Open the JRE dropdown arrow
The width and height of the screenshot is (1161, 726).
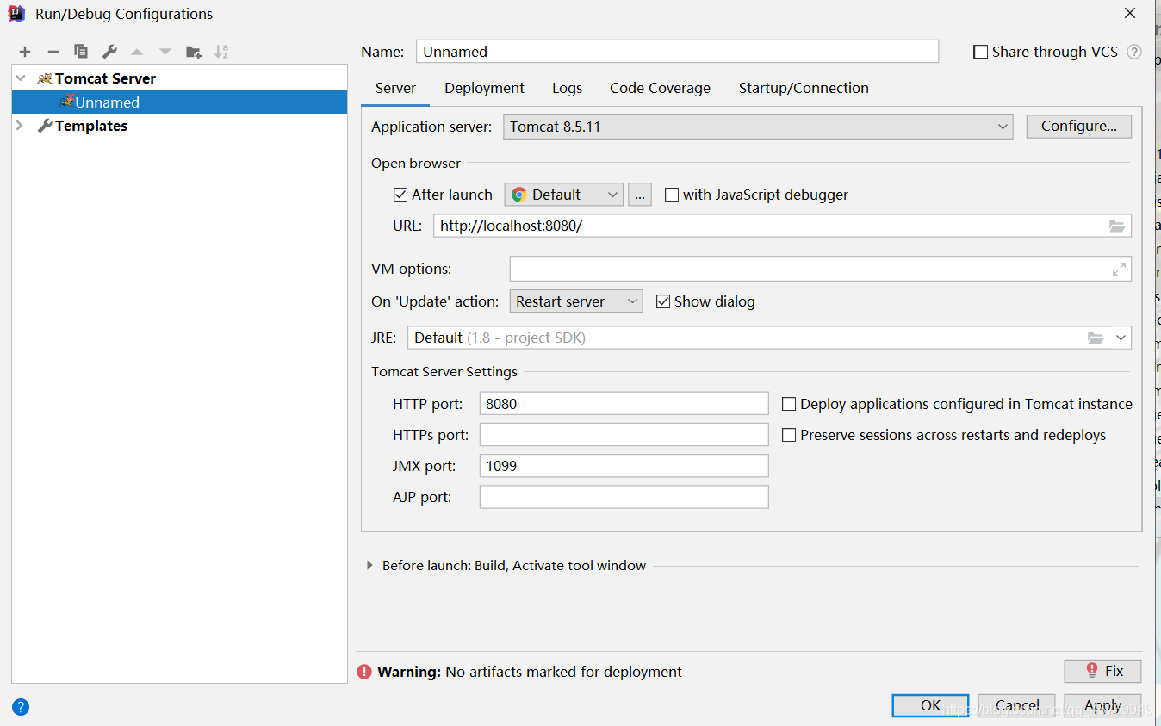[x=1121, y=338]
